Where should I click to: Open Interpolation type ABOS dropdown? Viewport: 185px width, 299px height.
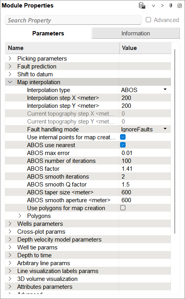coord(165,89)
